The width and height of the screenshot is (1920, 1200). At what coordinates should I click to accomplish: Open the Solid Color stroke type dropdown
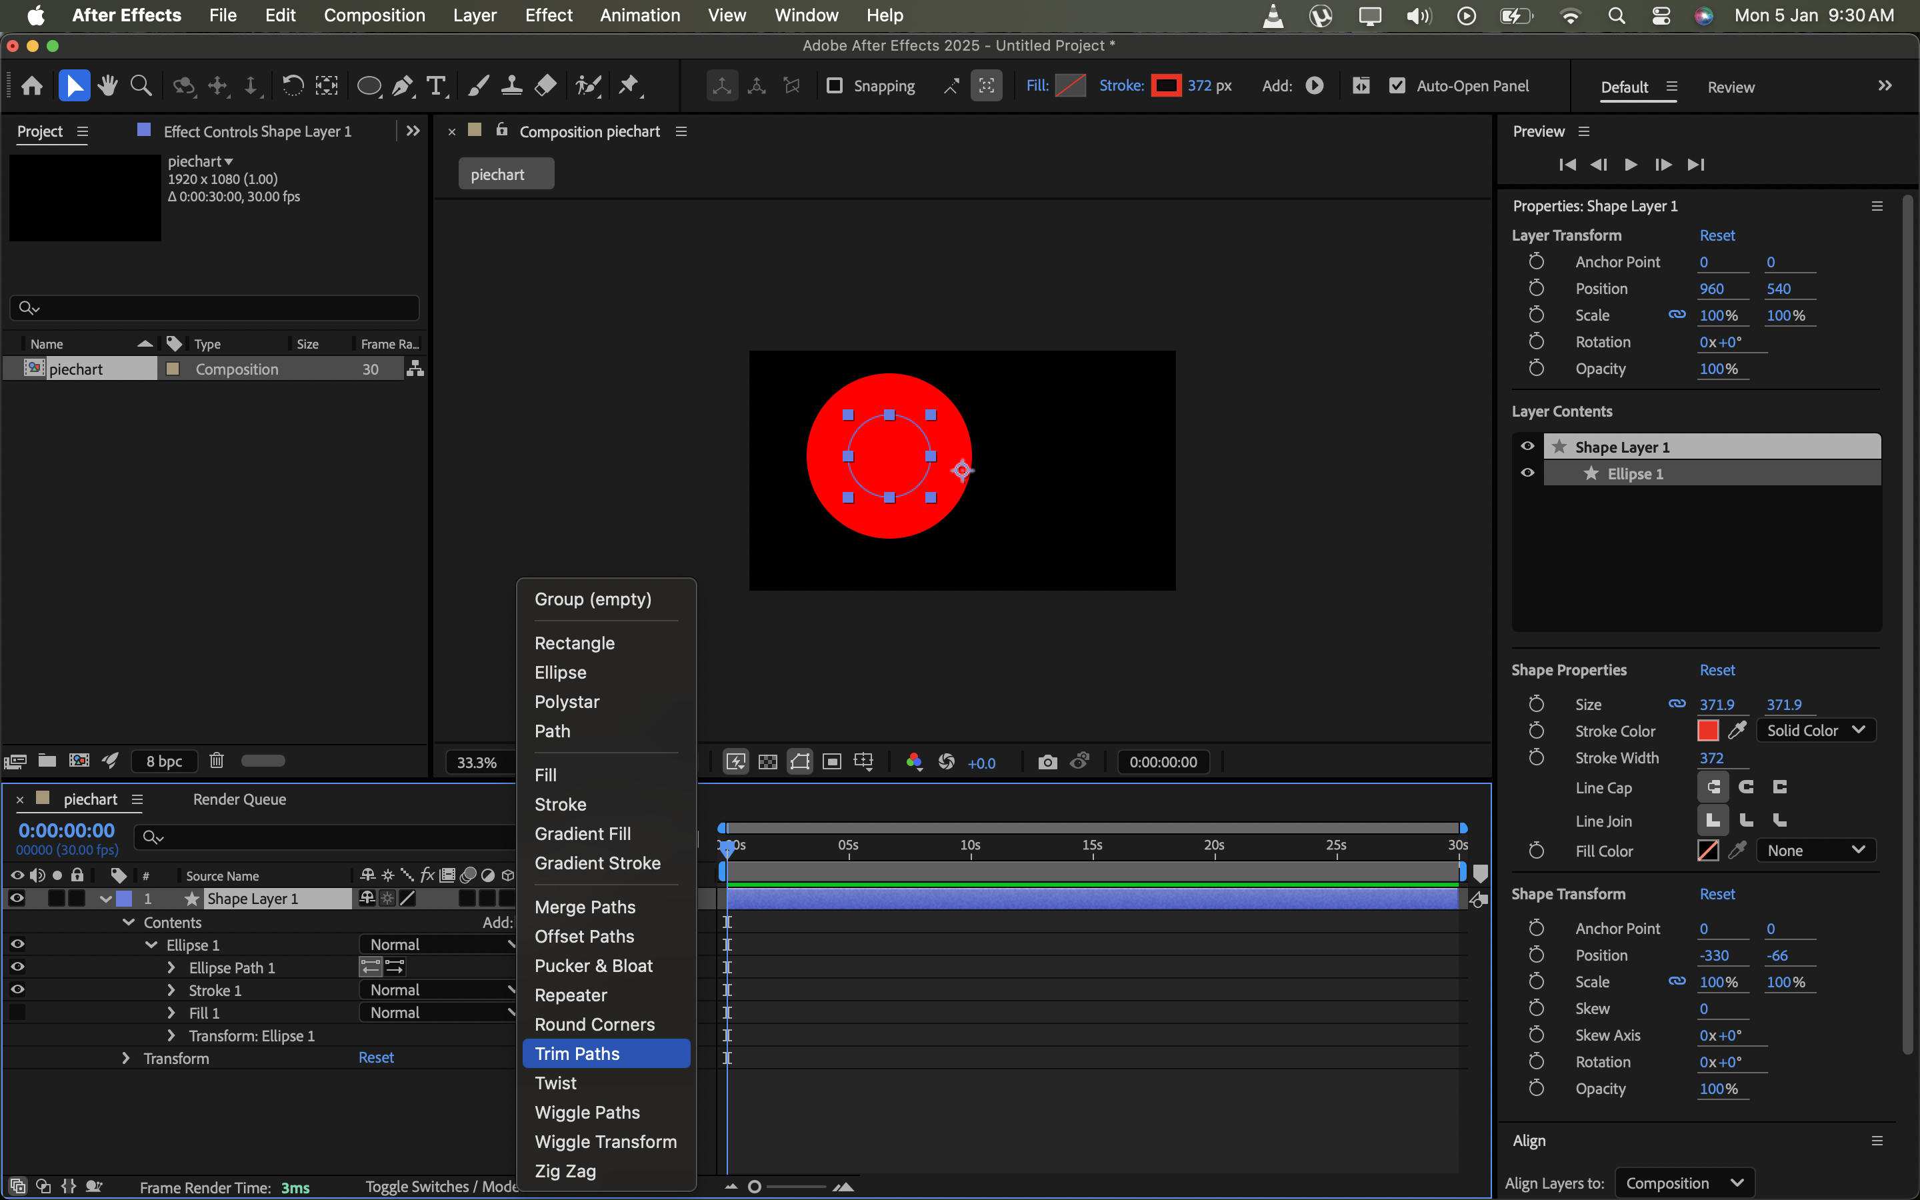[x=1815, y=730]
